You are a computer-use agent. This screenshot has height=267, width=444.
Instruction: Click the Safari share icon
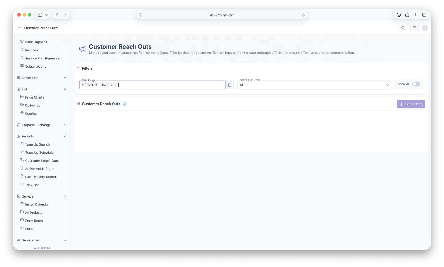(x=407, y=15)
